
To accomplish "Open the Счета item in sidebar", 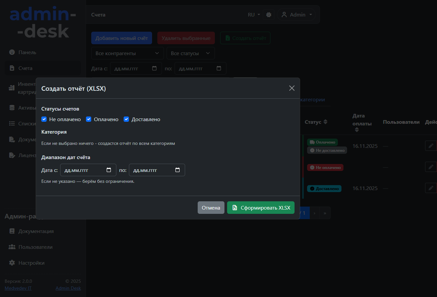I will (x=25, y=68).
